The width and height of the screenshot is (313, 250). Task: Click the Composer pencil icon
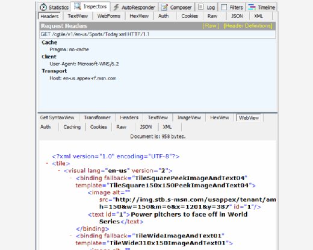click(x=164, y=7)
